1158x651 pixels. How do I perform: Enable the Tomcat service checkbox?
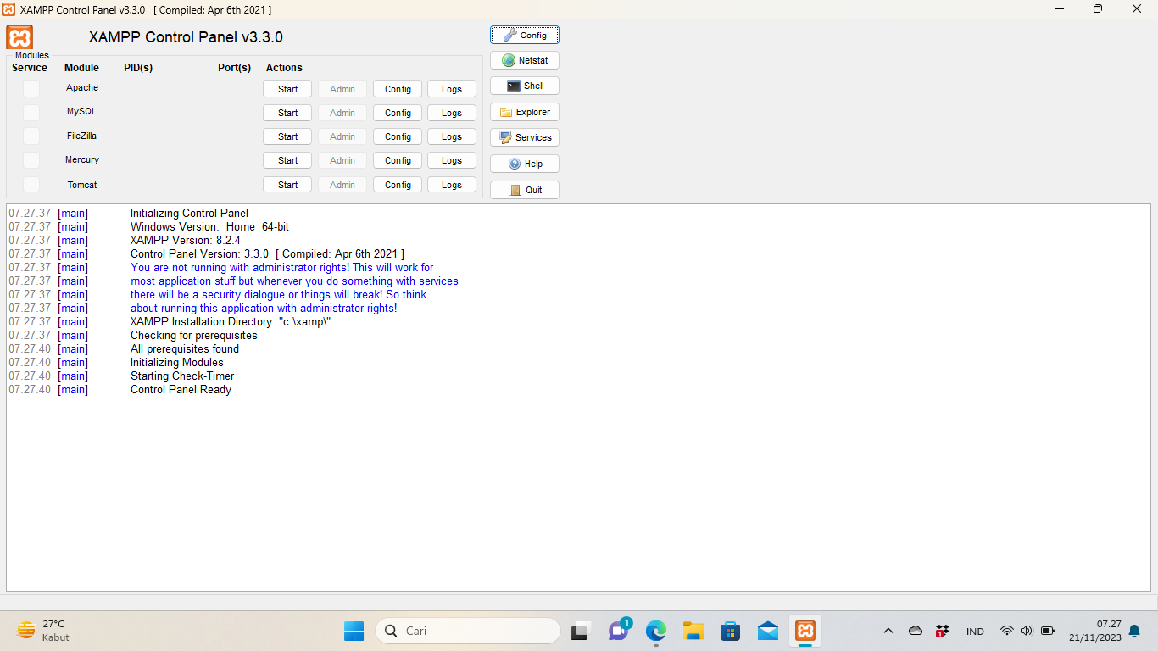pos(31,184)
